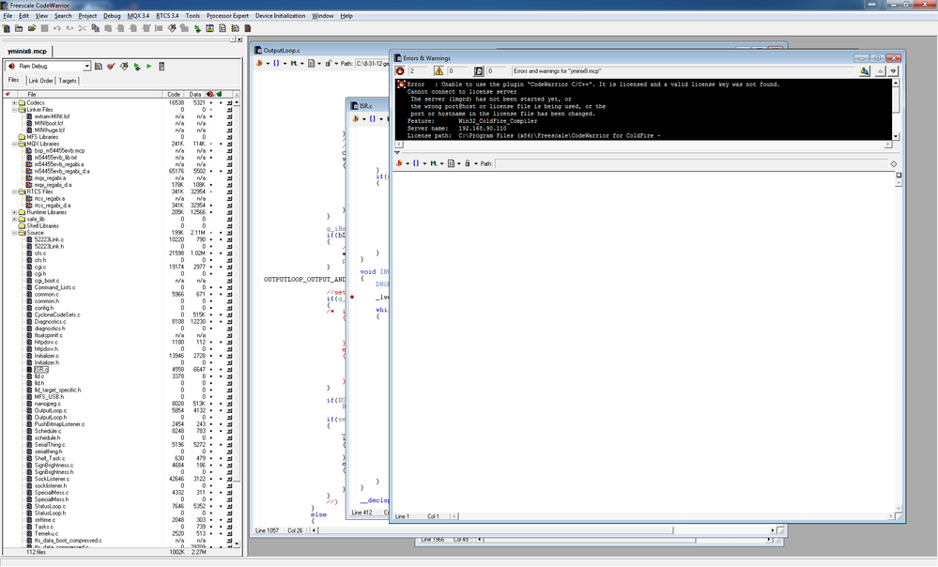Click the Path field in Errors & Warnings pane
This screenshot has height=567, width=938.
point(690,163)
